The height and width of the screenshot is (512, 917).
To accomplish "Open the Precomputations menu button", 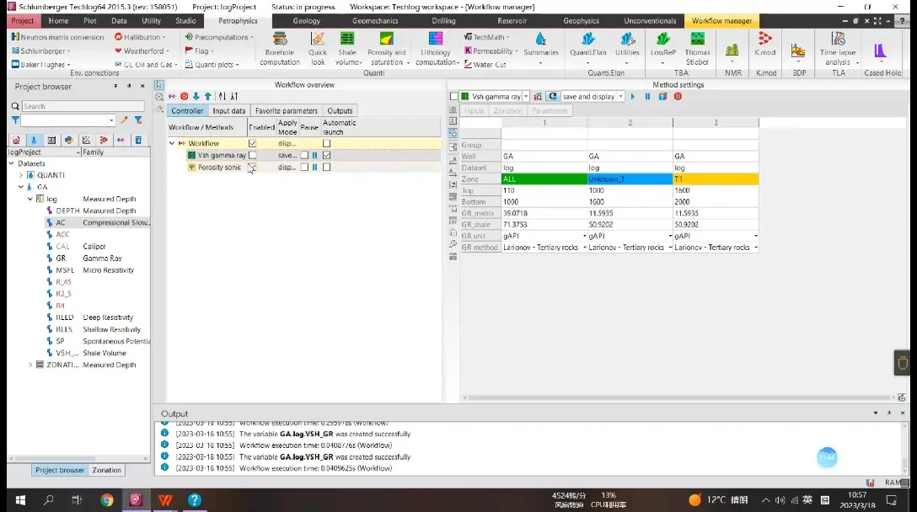I will [x=220, y=37].
